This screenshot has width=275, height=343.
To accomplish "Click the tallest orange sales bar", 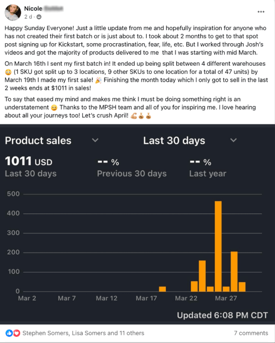I will pos(218,246).
